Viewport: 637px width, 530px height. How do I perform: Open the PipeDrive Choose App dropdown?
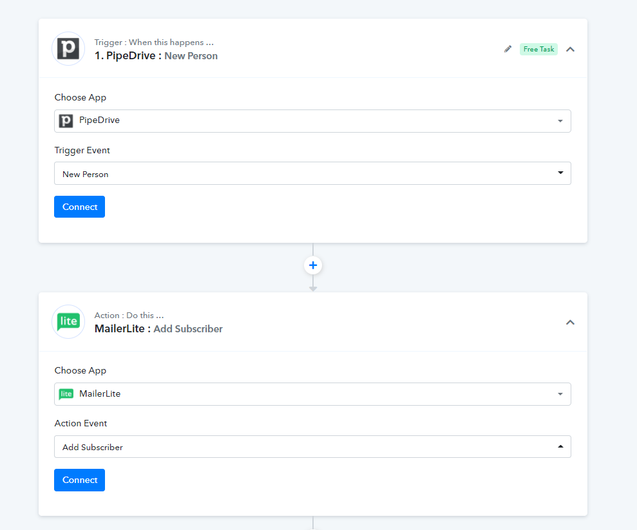312,121
